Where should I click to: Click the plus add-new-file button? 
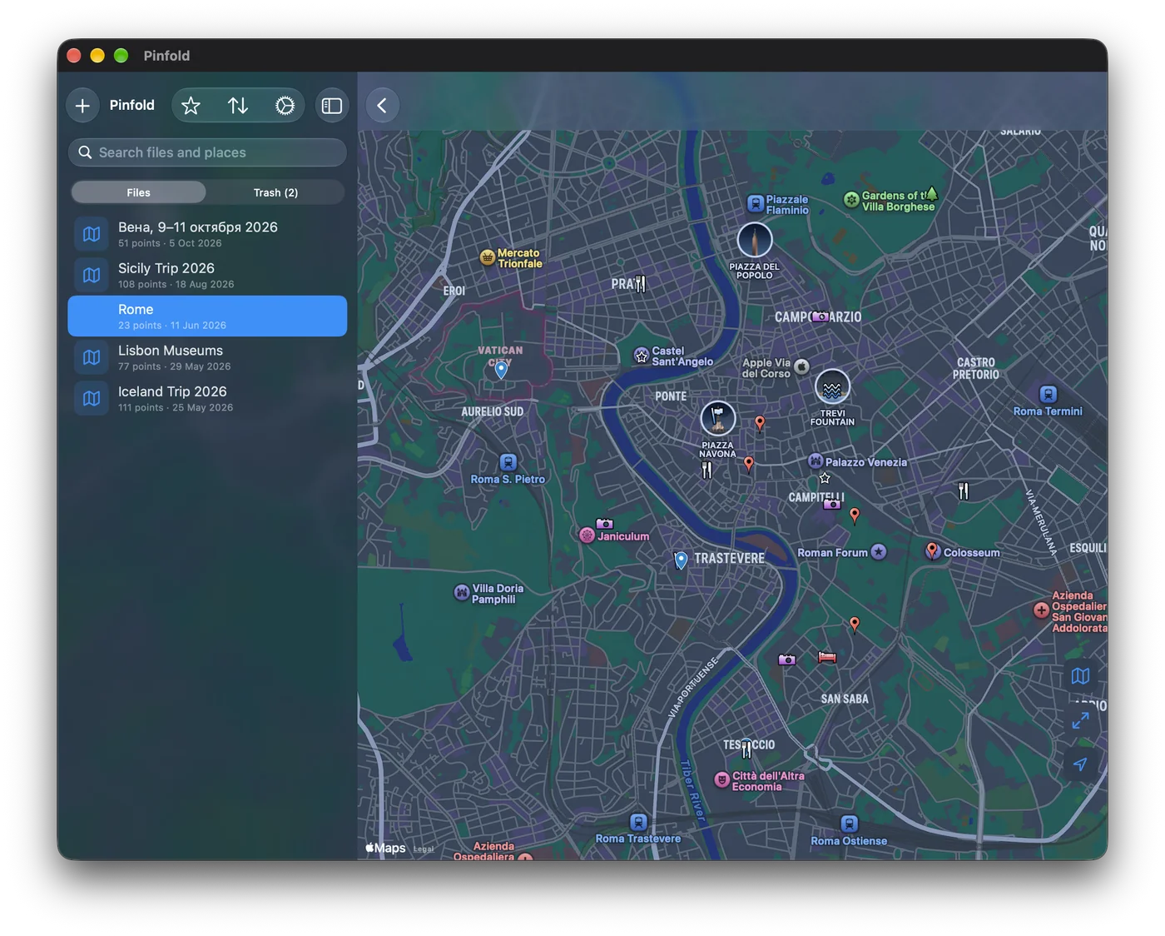click(x=82, y=106)
